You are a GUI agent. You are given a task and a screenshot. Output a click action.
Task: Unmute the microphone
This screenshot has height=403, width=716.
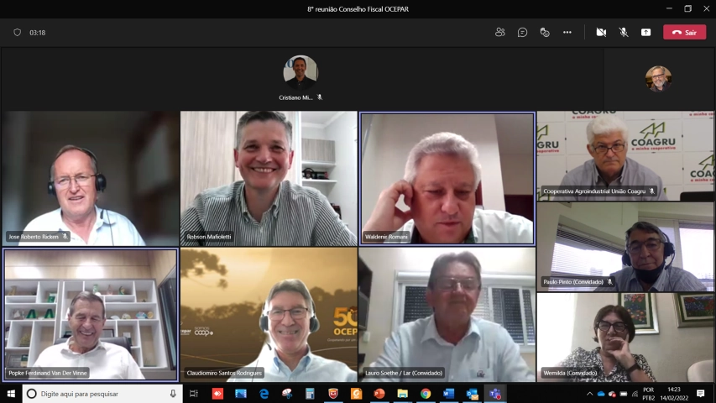click(x=624, y=33)
